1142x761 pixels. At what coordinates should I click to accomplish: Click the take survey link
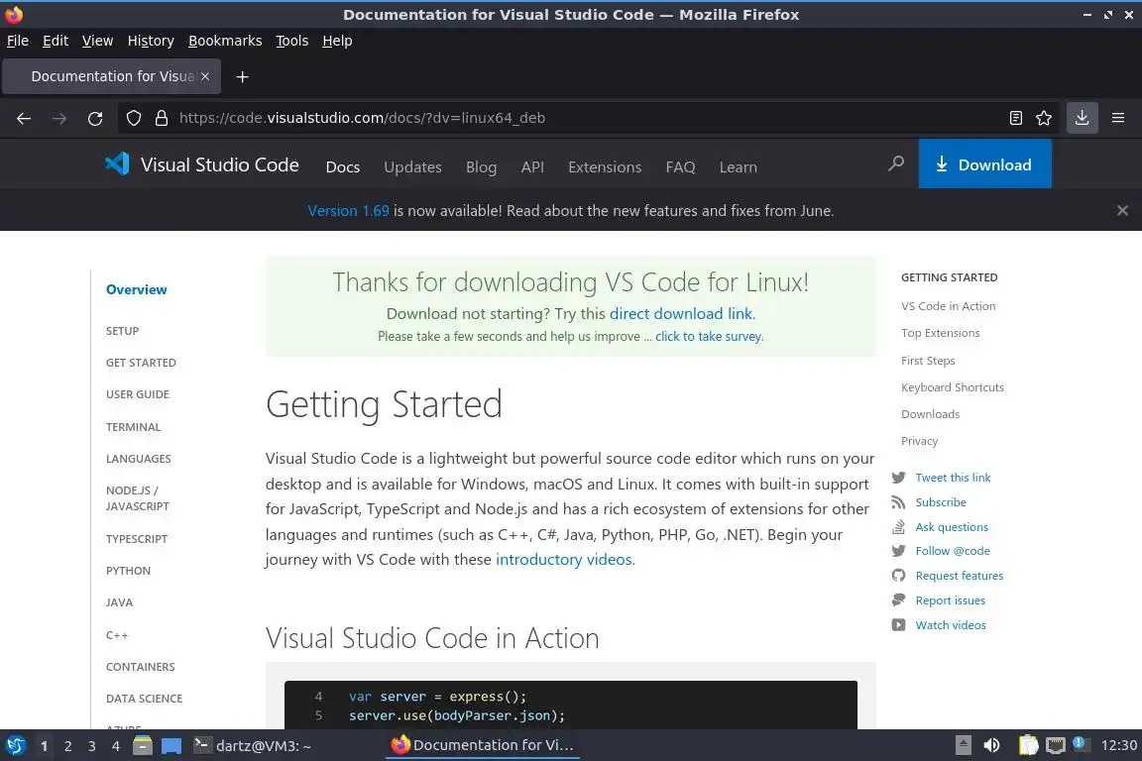tap(709, 337)
